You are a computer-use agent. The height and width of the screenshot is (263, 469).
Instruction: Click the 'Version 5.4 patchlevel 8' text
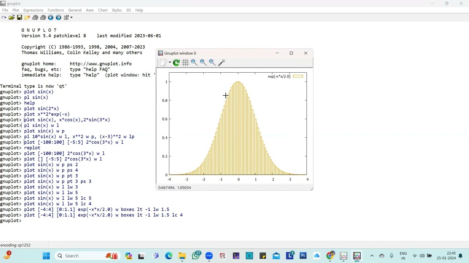point(53,36)
